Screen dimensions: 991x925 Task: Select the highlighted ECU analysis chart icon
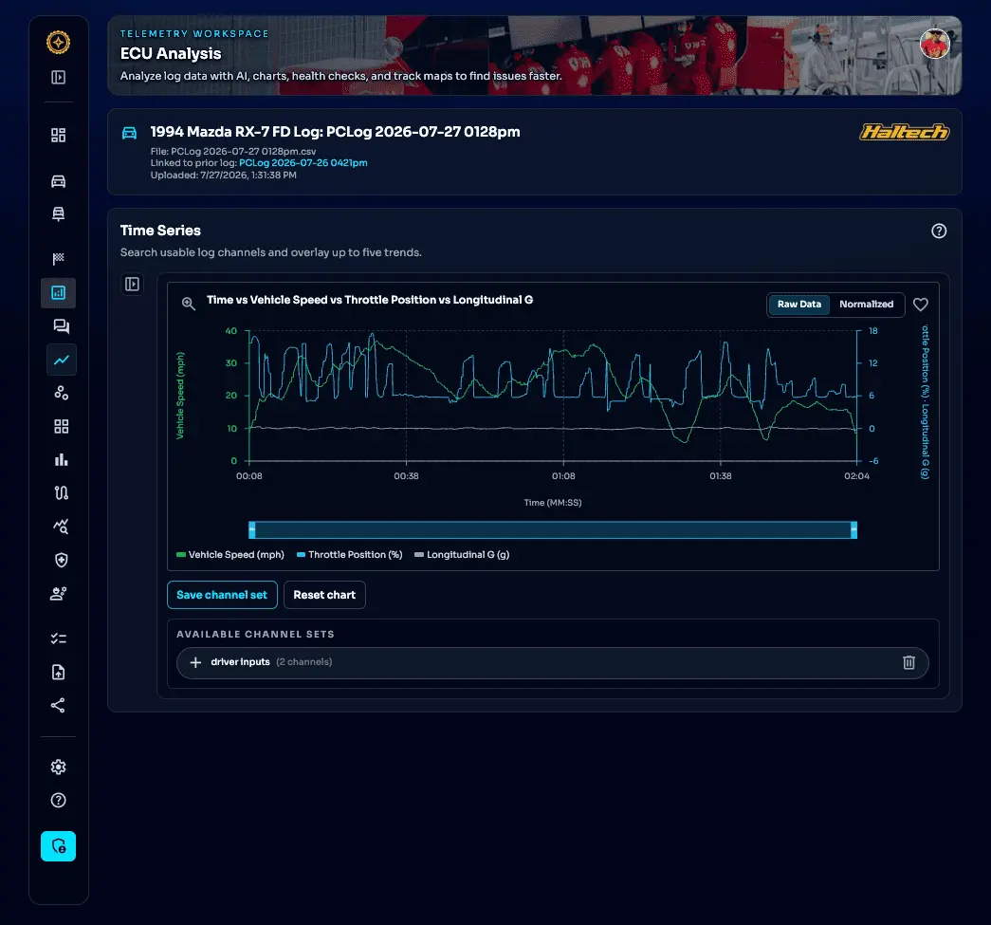[58, 293]
